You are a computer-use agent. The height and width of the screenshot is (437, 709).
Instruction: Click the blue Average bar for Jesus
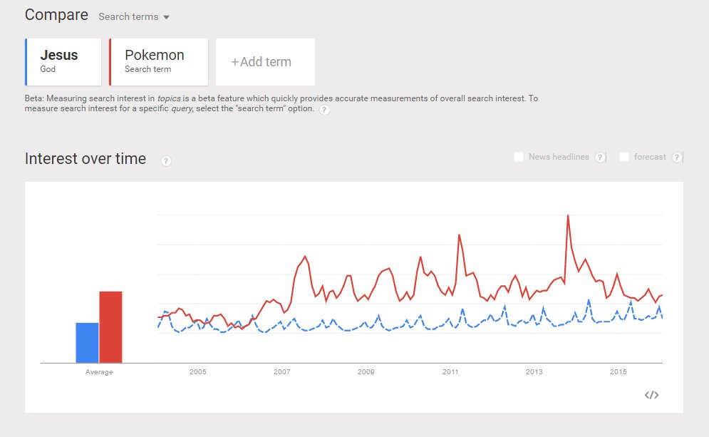click(x=87, y=342)
